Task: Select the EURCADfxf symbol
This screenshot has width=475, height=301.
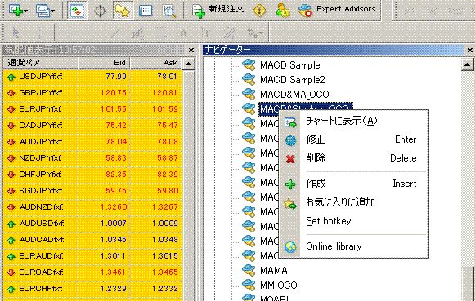Action: [x=41, y=272]
